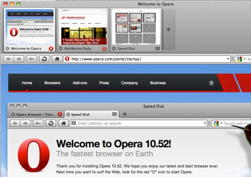251x177 pixels.
Task: Click grid icon on Speed Dial thumbnail tab
Action: 157,49
